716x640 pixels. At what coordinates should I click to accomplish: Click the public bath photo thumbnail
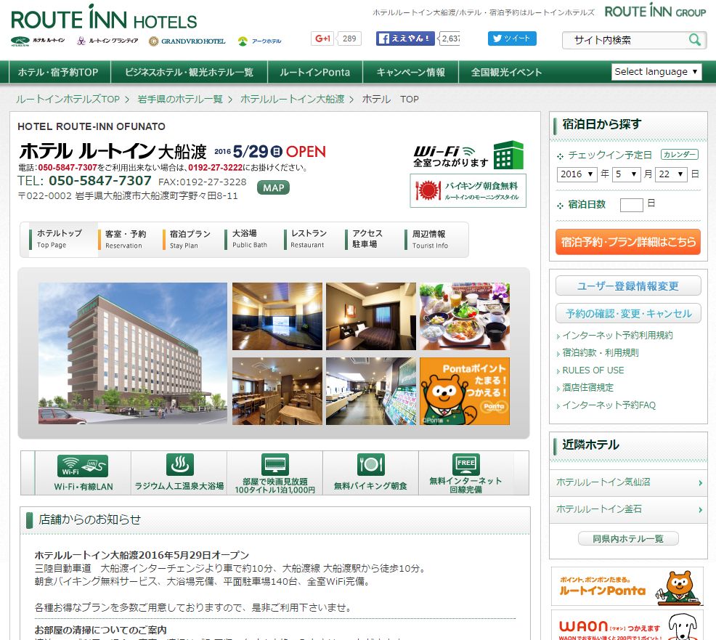[277, 316]
